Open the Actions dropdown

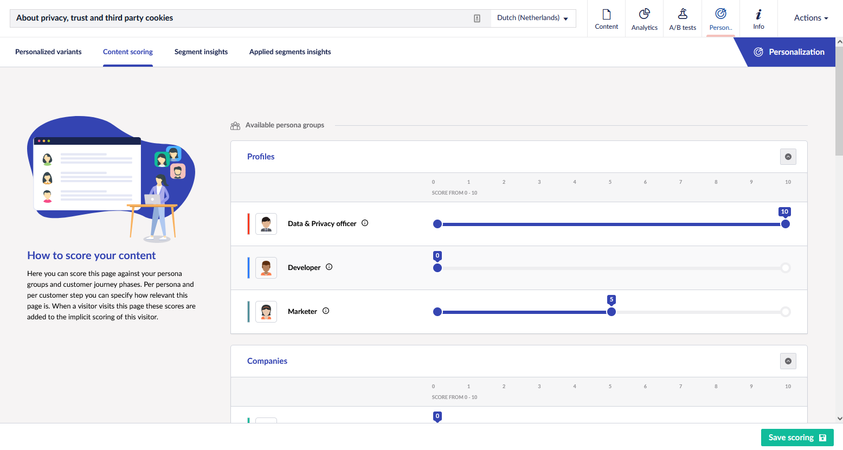coord(810,18)
